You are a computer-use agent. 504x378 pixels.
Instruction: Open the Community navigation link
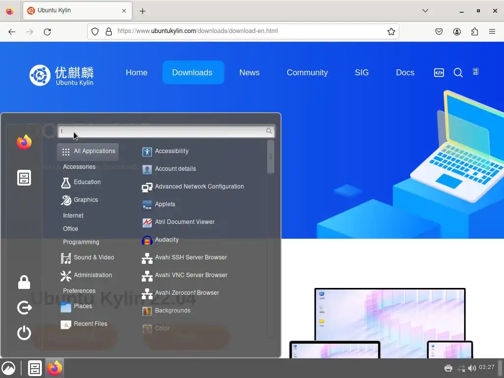point(307,73)
